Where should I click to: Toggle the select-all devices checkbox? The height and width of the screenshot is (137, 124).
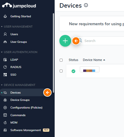click(61, 60)
